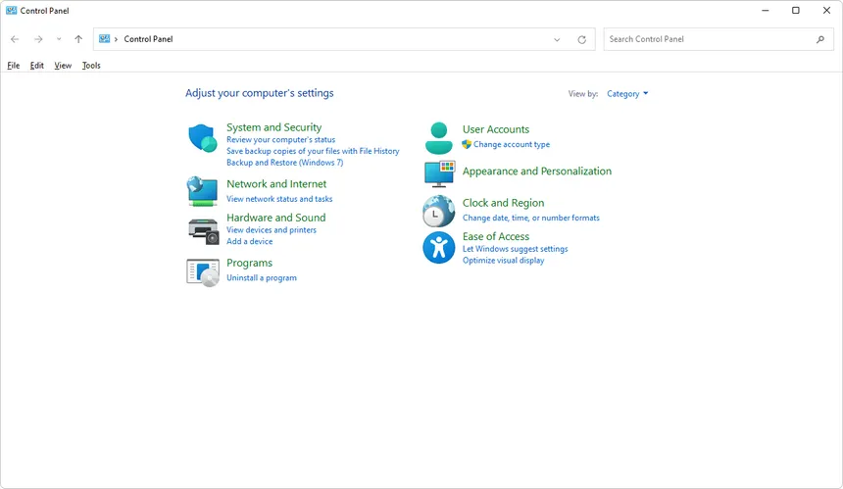Go up one level with up arrow
Viewport: 843px width, 489px height.
78,39
